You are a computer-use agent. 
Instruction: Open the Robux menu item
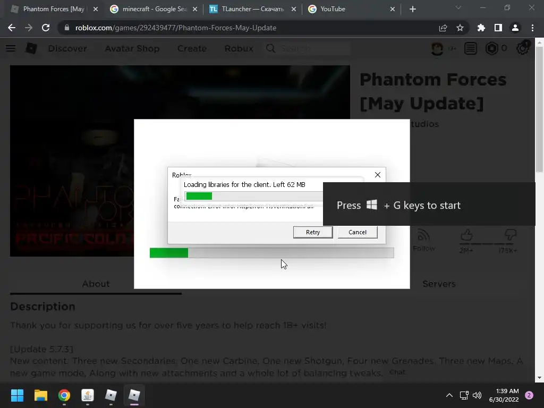pos(239,48)
